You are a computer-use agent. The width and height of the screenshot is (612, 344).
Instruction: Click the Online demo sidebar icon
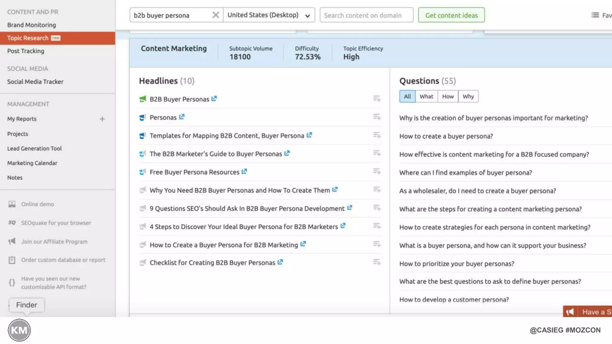tap(12, 204)
